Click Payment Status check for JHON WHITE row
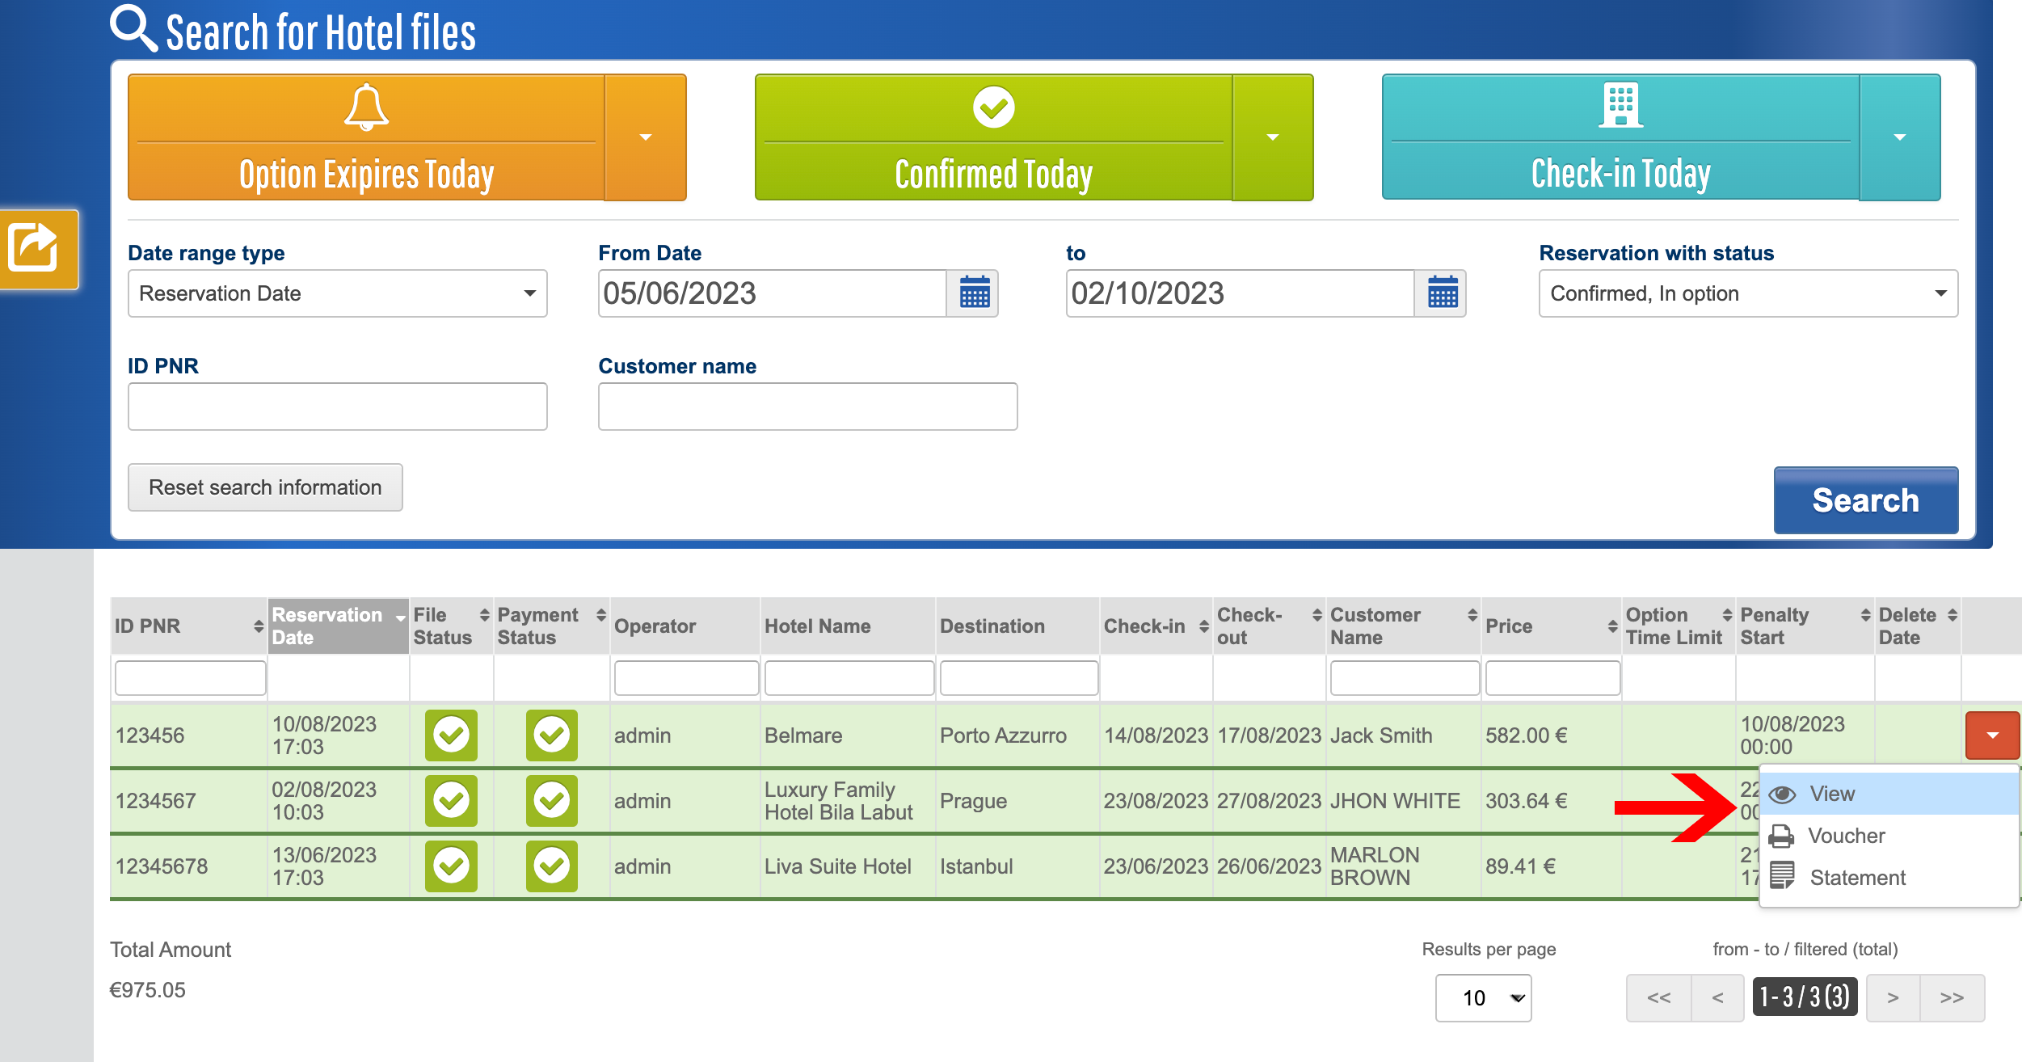 pyautogui.click(x=552, y=801)
